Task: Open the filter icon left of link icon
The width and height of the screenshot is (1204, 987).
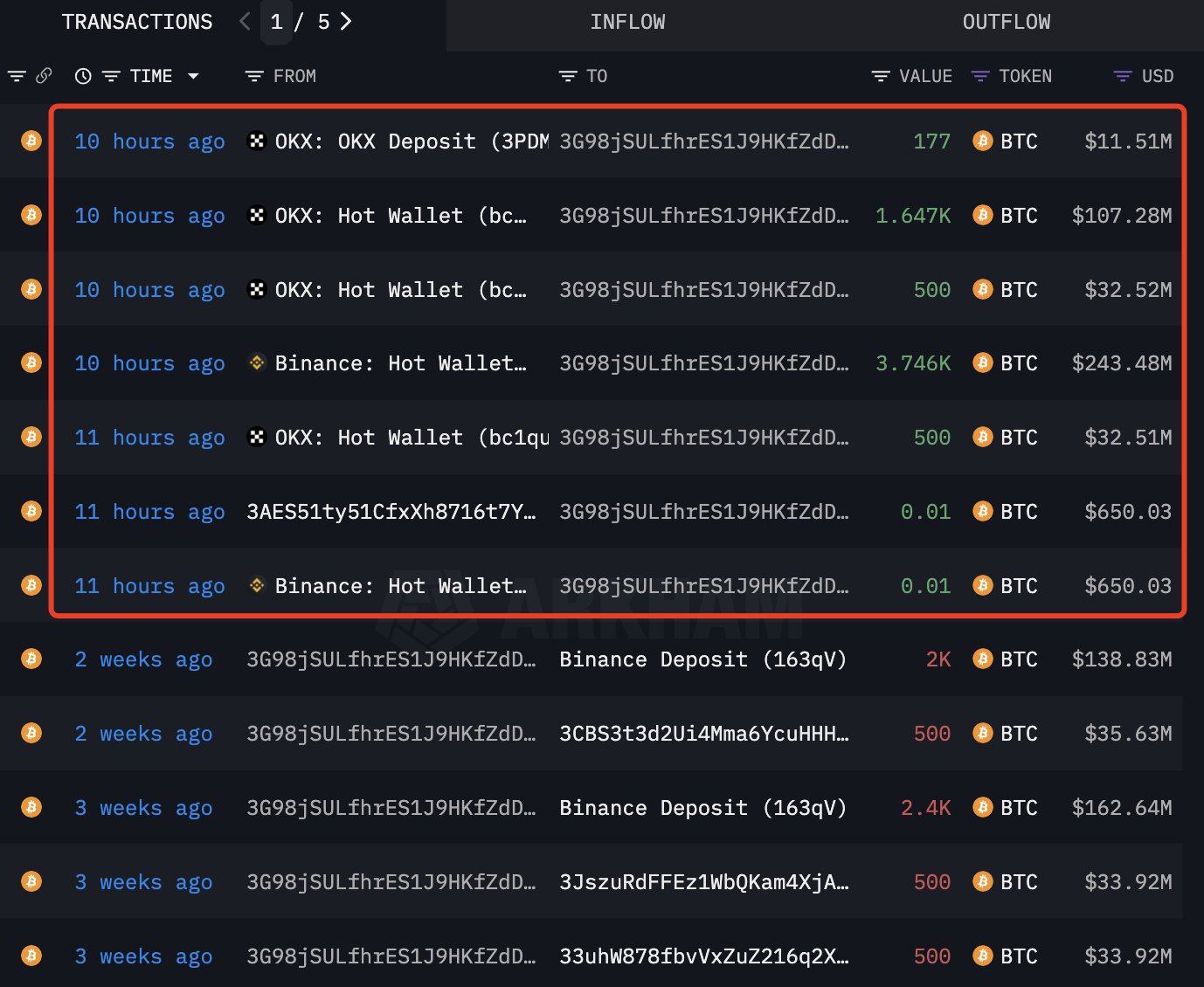Action: pyautogui.click(x=17, y=77)
